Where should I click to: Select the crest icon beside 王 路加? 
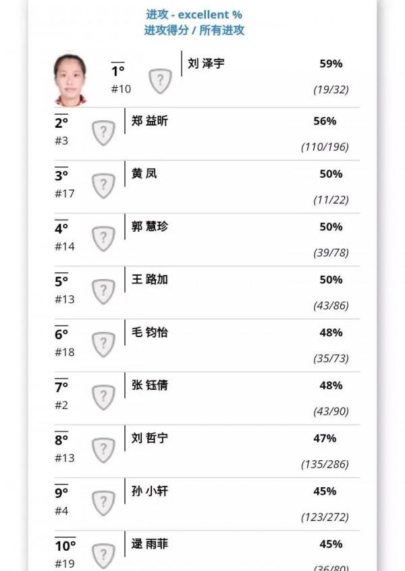102,291
